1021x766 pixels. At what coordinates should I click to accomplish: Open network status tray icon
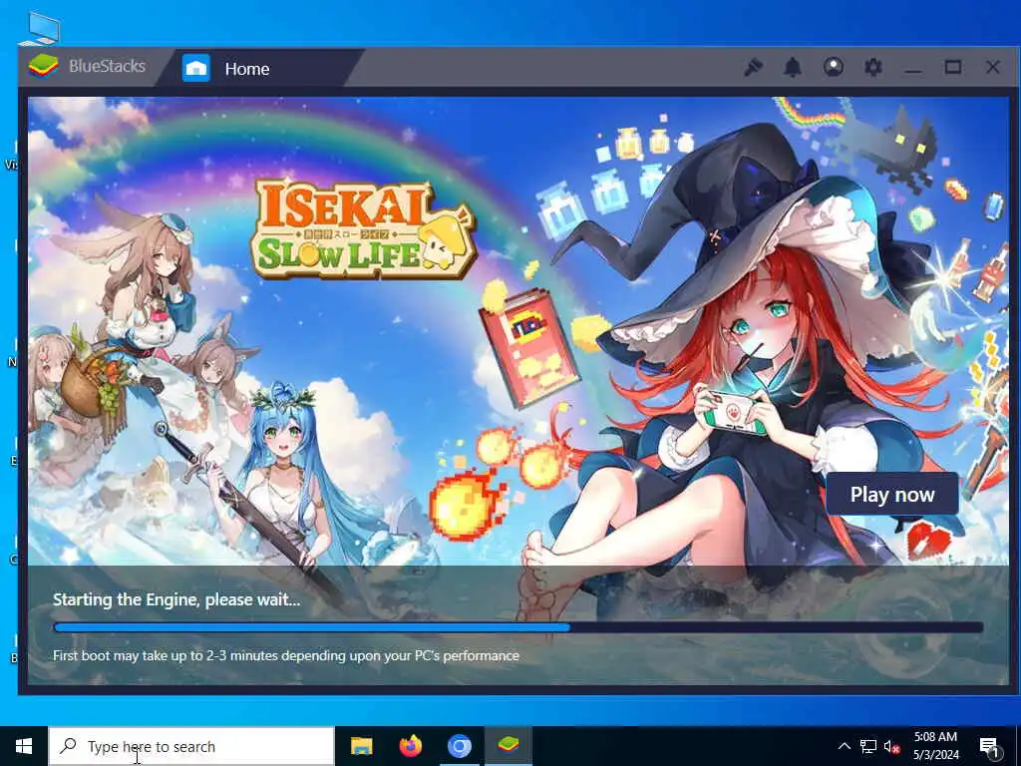coord(868,746)
